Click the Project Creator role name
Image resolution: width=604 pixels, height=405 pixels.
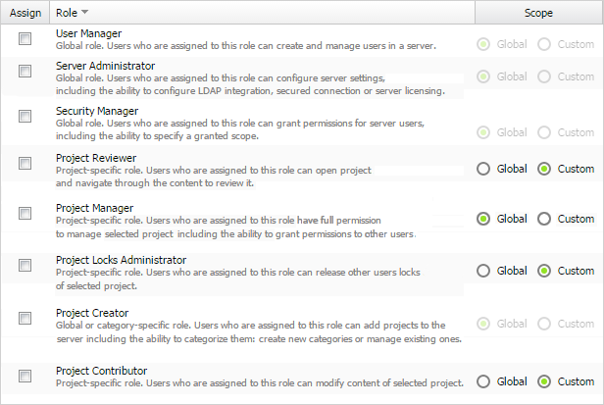[92, 313]
